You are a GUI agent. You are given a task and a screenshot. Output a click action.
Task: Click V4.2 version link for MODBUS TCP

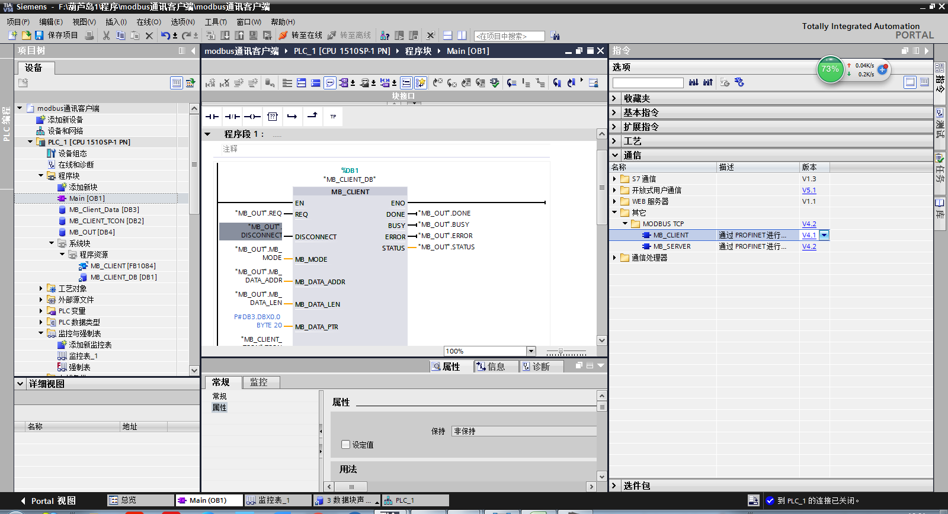pos(809,224)
